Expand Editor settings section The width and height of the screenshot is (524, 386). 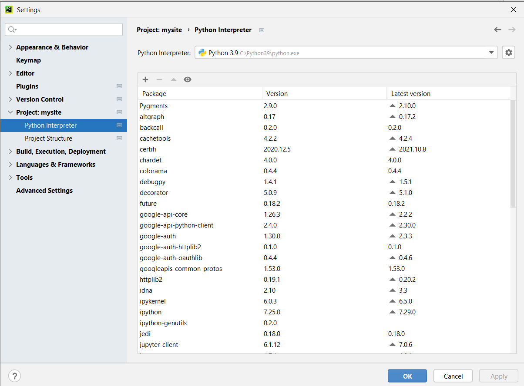coord(10,73)
